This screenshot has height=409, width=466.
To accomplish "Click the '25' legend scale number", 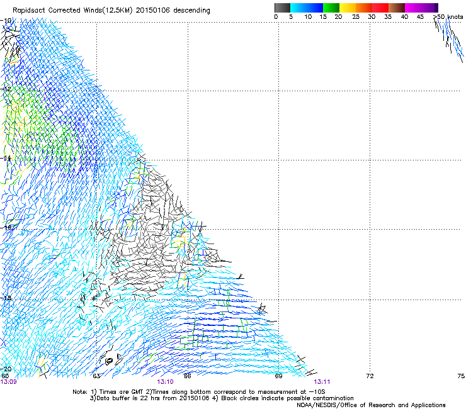I will (x=356, y=17).
